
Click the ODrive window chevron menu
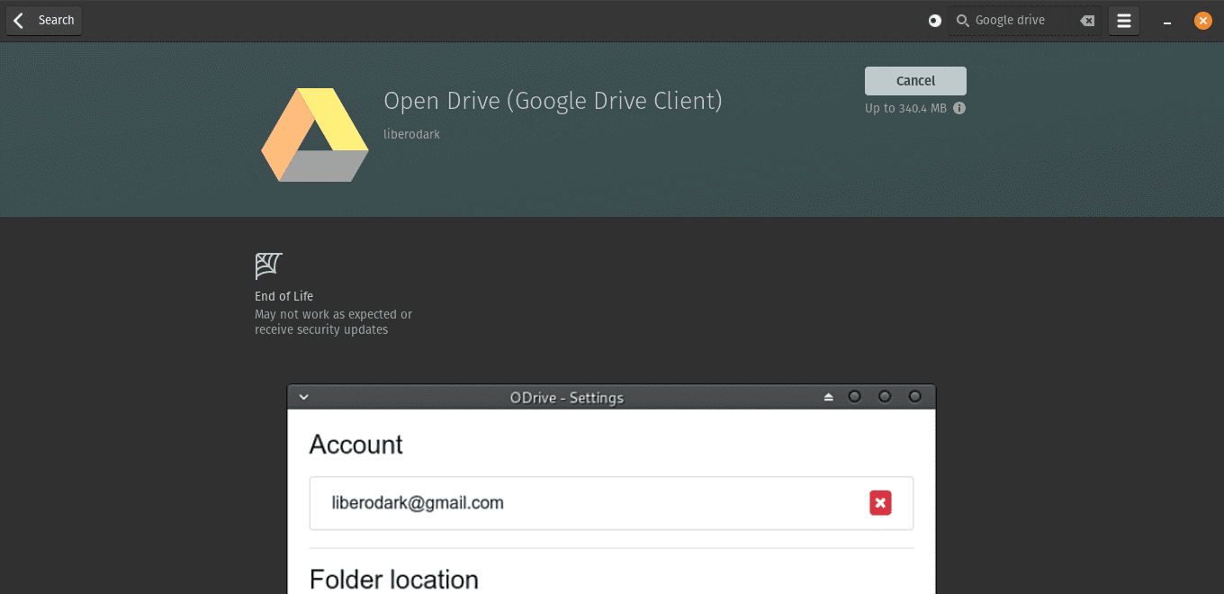[x=304, y=397]
